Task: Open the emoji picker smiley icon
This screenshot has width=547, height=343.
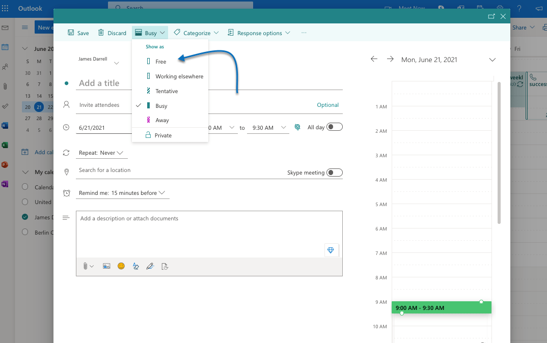Action: tap(121, 266)
